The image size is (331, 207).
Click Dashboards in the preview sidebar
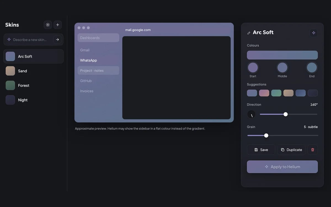(x=98, y=38)
